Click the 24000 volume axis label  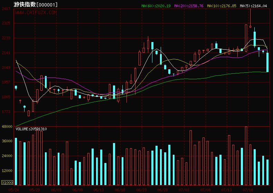[x=7, y=156]
